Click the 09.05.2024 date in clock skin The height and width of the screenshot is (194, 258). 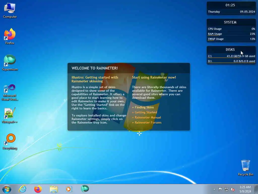tap(247, 12)
